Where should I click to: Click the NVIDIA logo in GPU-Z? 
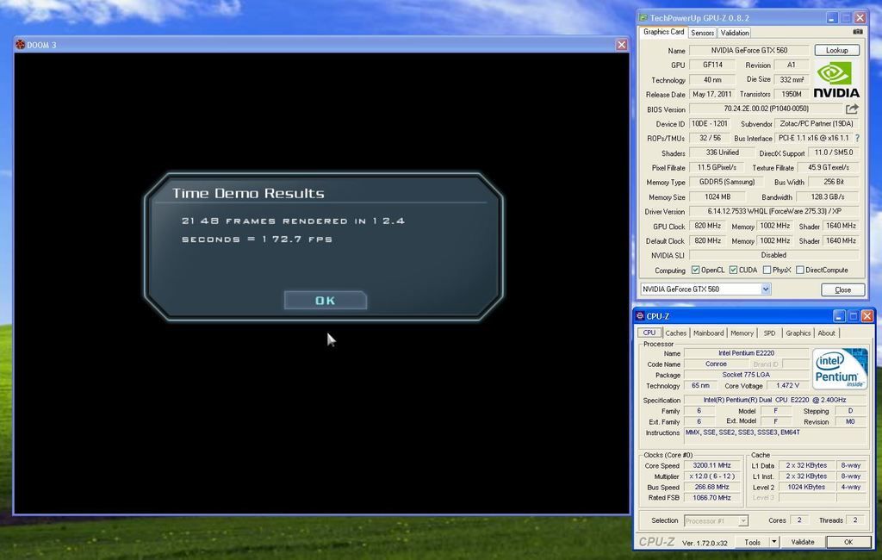(x=836, y=79)
